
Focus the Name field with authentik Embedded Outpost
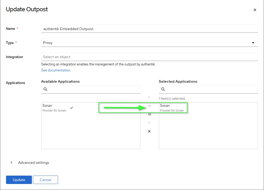[x=150, y=29]
